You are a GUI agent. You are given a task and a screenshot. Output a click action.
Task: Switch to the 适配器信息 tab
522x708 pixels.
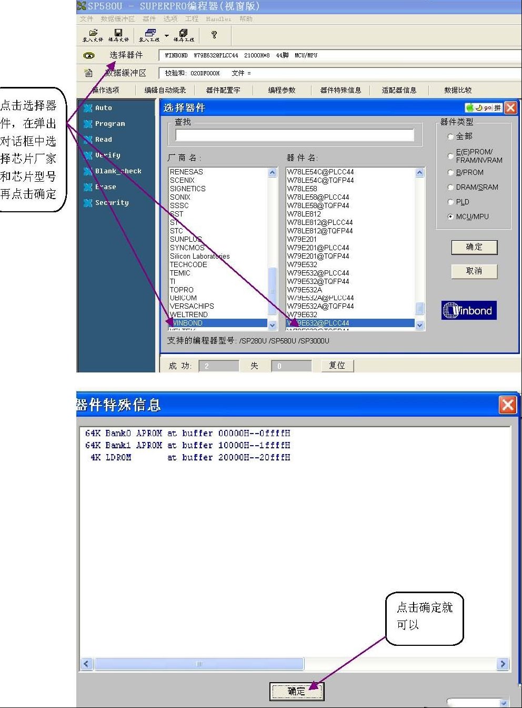(399, 90)
